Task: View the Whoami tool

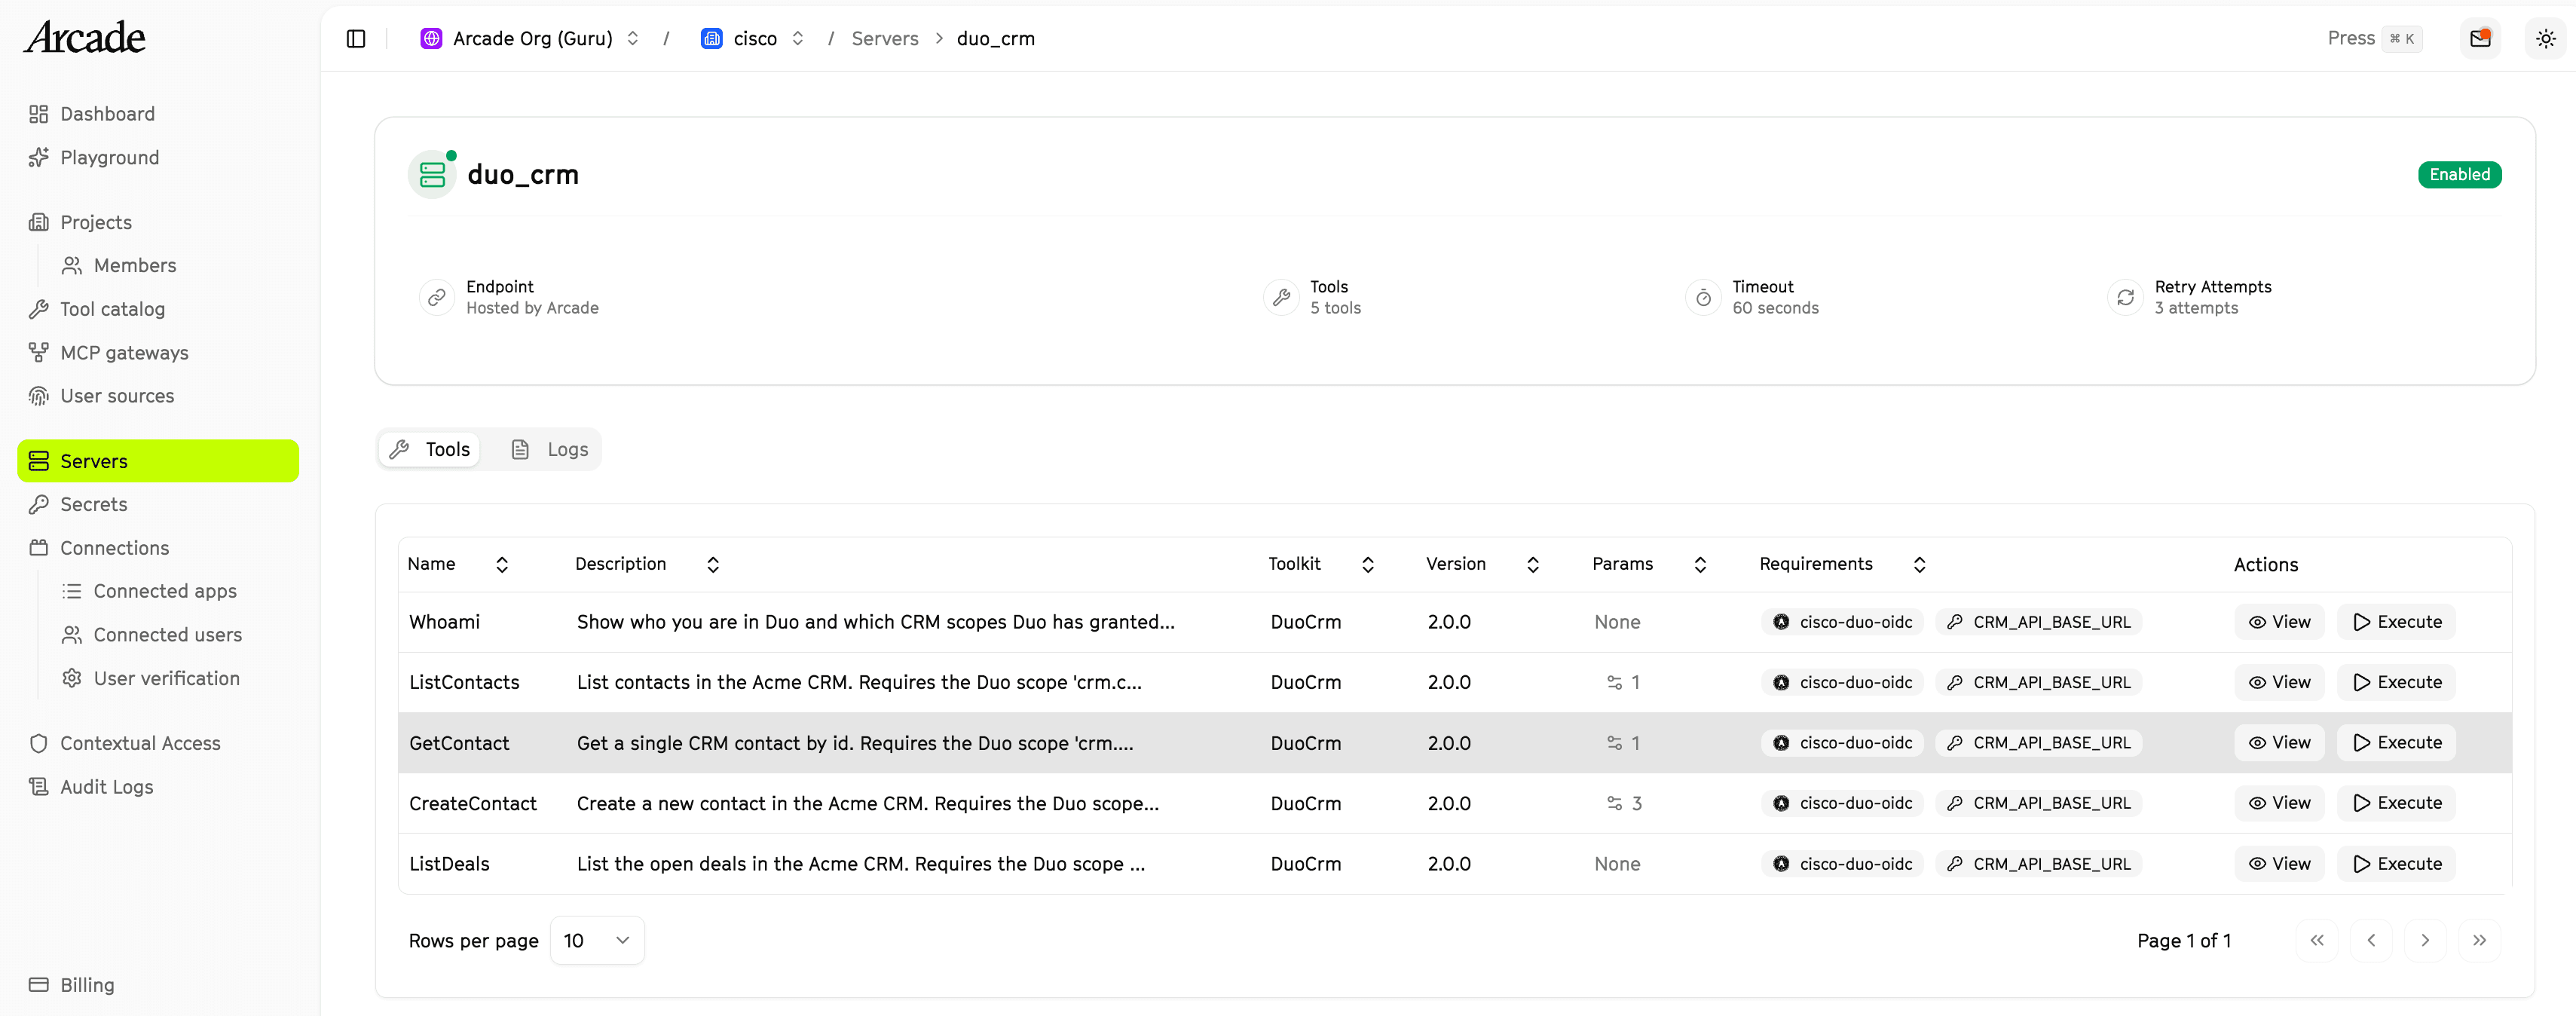Action: (x=2279, y=622)
